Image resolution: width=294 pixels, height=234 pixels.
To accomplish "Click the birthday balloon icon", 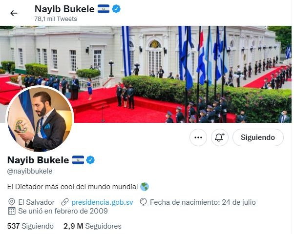I will tap(143, 202).
